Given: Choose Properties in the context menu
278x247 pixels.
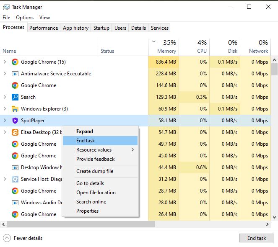Looking at the screenshot, I should pos(100,211).
